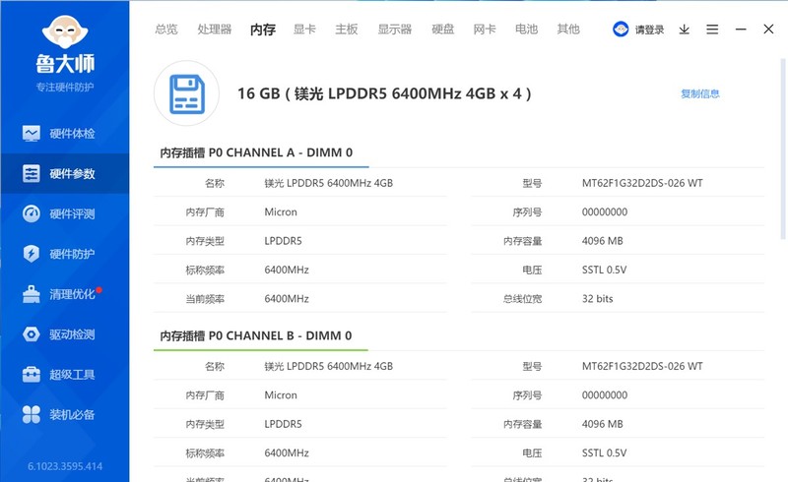Screen dimensions: 788x482
Task: Switch to the 网卡 tab
Action: pyautogui.click(x=485, y=30)
